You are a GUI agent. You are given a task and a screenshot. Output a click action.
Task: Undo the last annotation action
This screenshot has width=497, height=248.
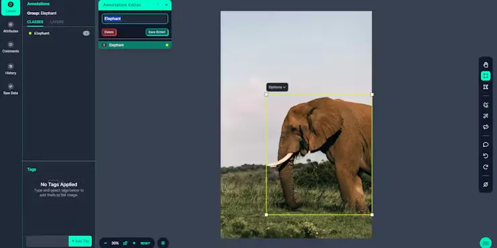(486, 156)
